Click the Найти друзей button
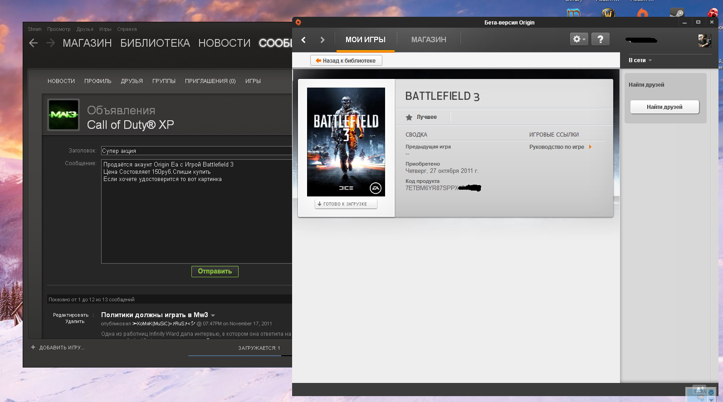The height and width of the screenshot is (402, 723). [x=664, y=107]
